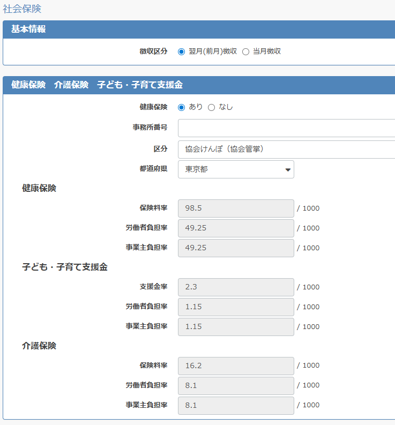
Task: Click the 子ども・子育て支援金 subsection heading
Action: coord(65,267)
